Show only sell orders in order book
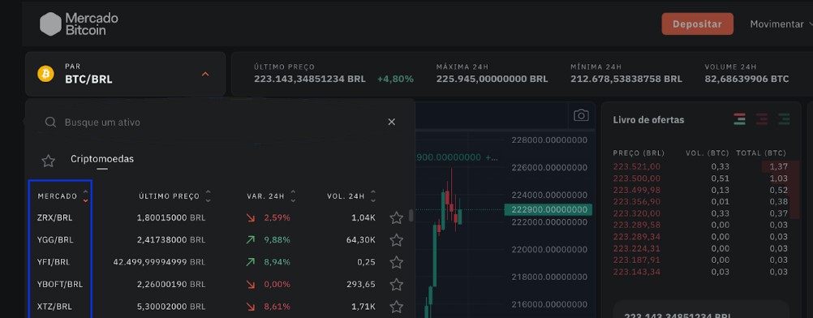Screen dimensions: 813x318 click(x=762, y=120)
